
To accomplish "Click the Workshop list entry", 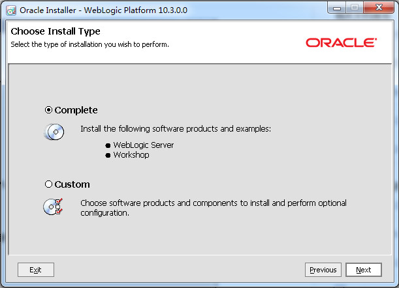I will click(131, 155).
